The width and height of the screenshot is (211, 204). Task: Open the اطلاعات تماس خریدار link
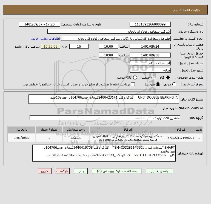pos(45,39)
